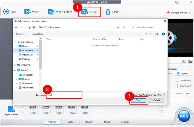Click Downloads in the address path
Viewport: 194px width, 127px height.
(x=56, y=27)
